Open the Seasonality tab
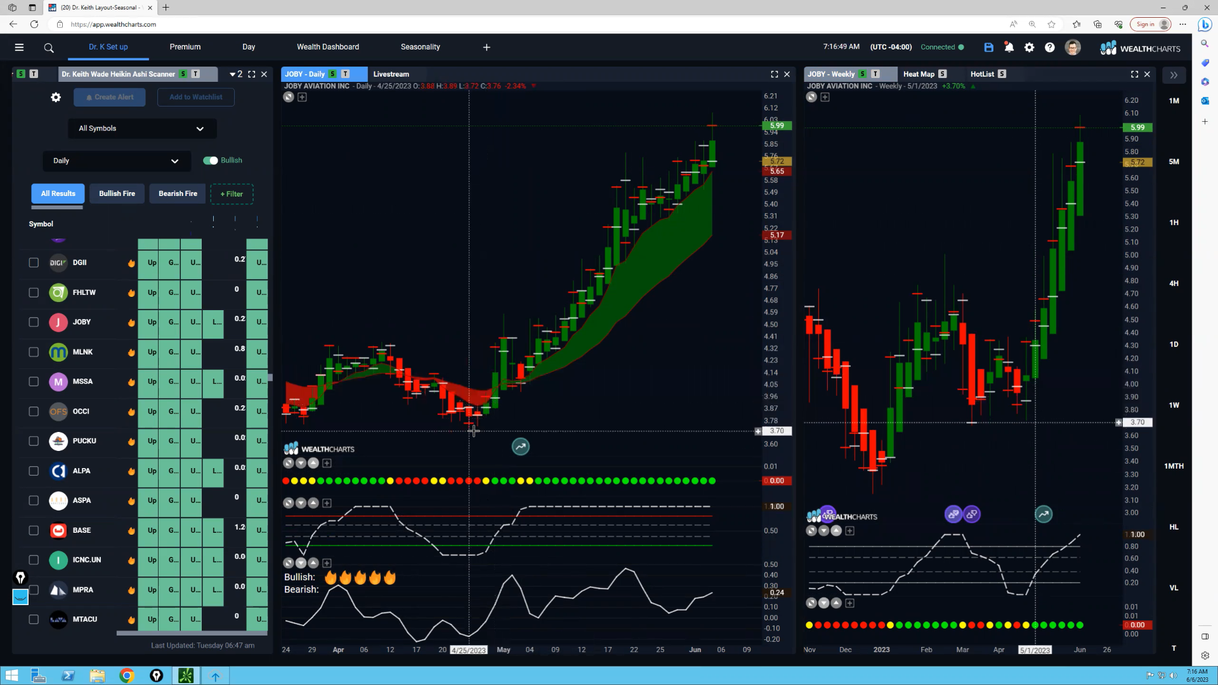The image size is (1218, 685). click(420, 47)
